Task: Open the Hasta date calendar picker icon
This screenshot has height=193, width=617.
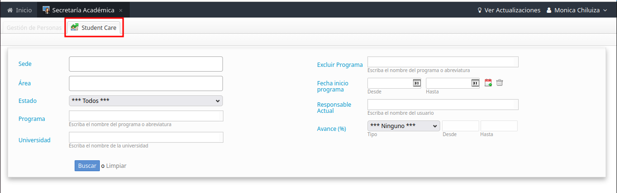Action: (x=475, y=83)
